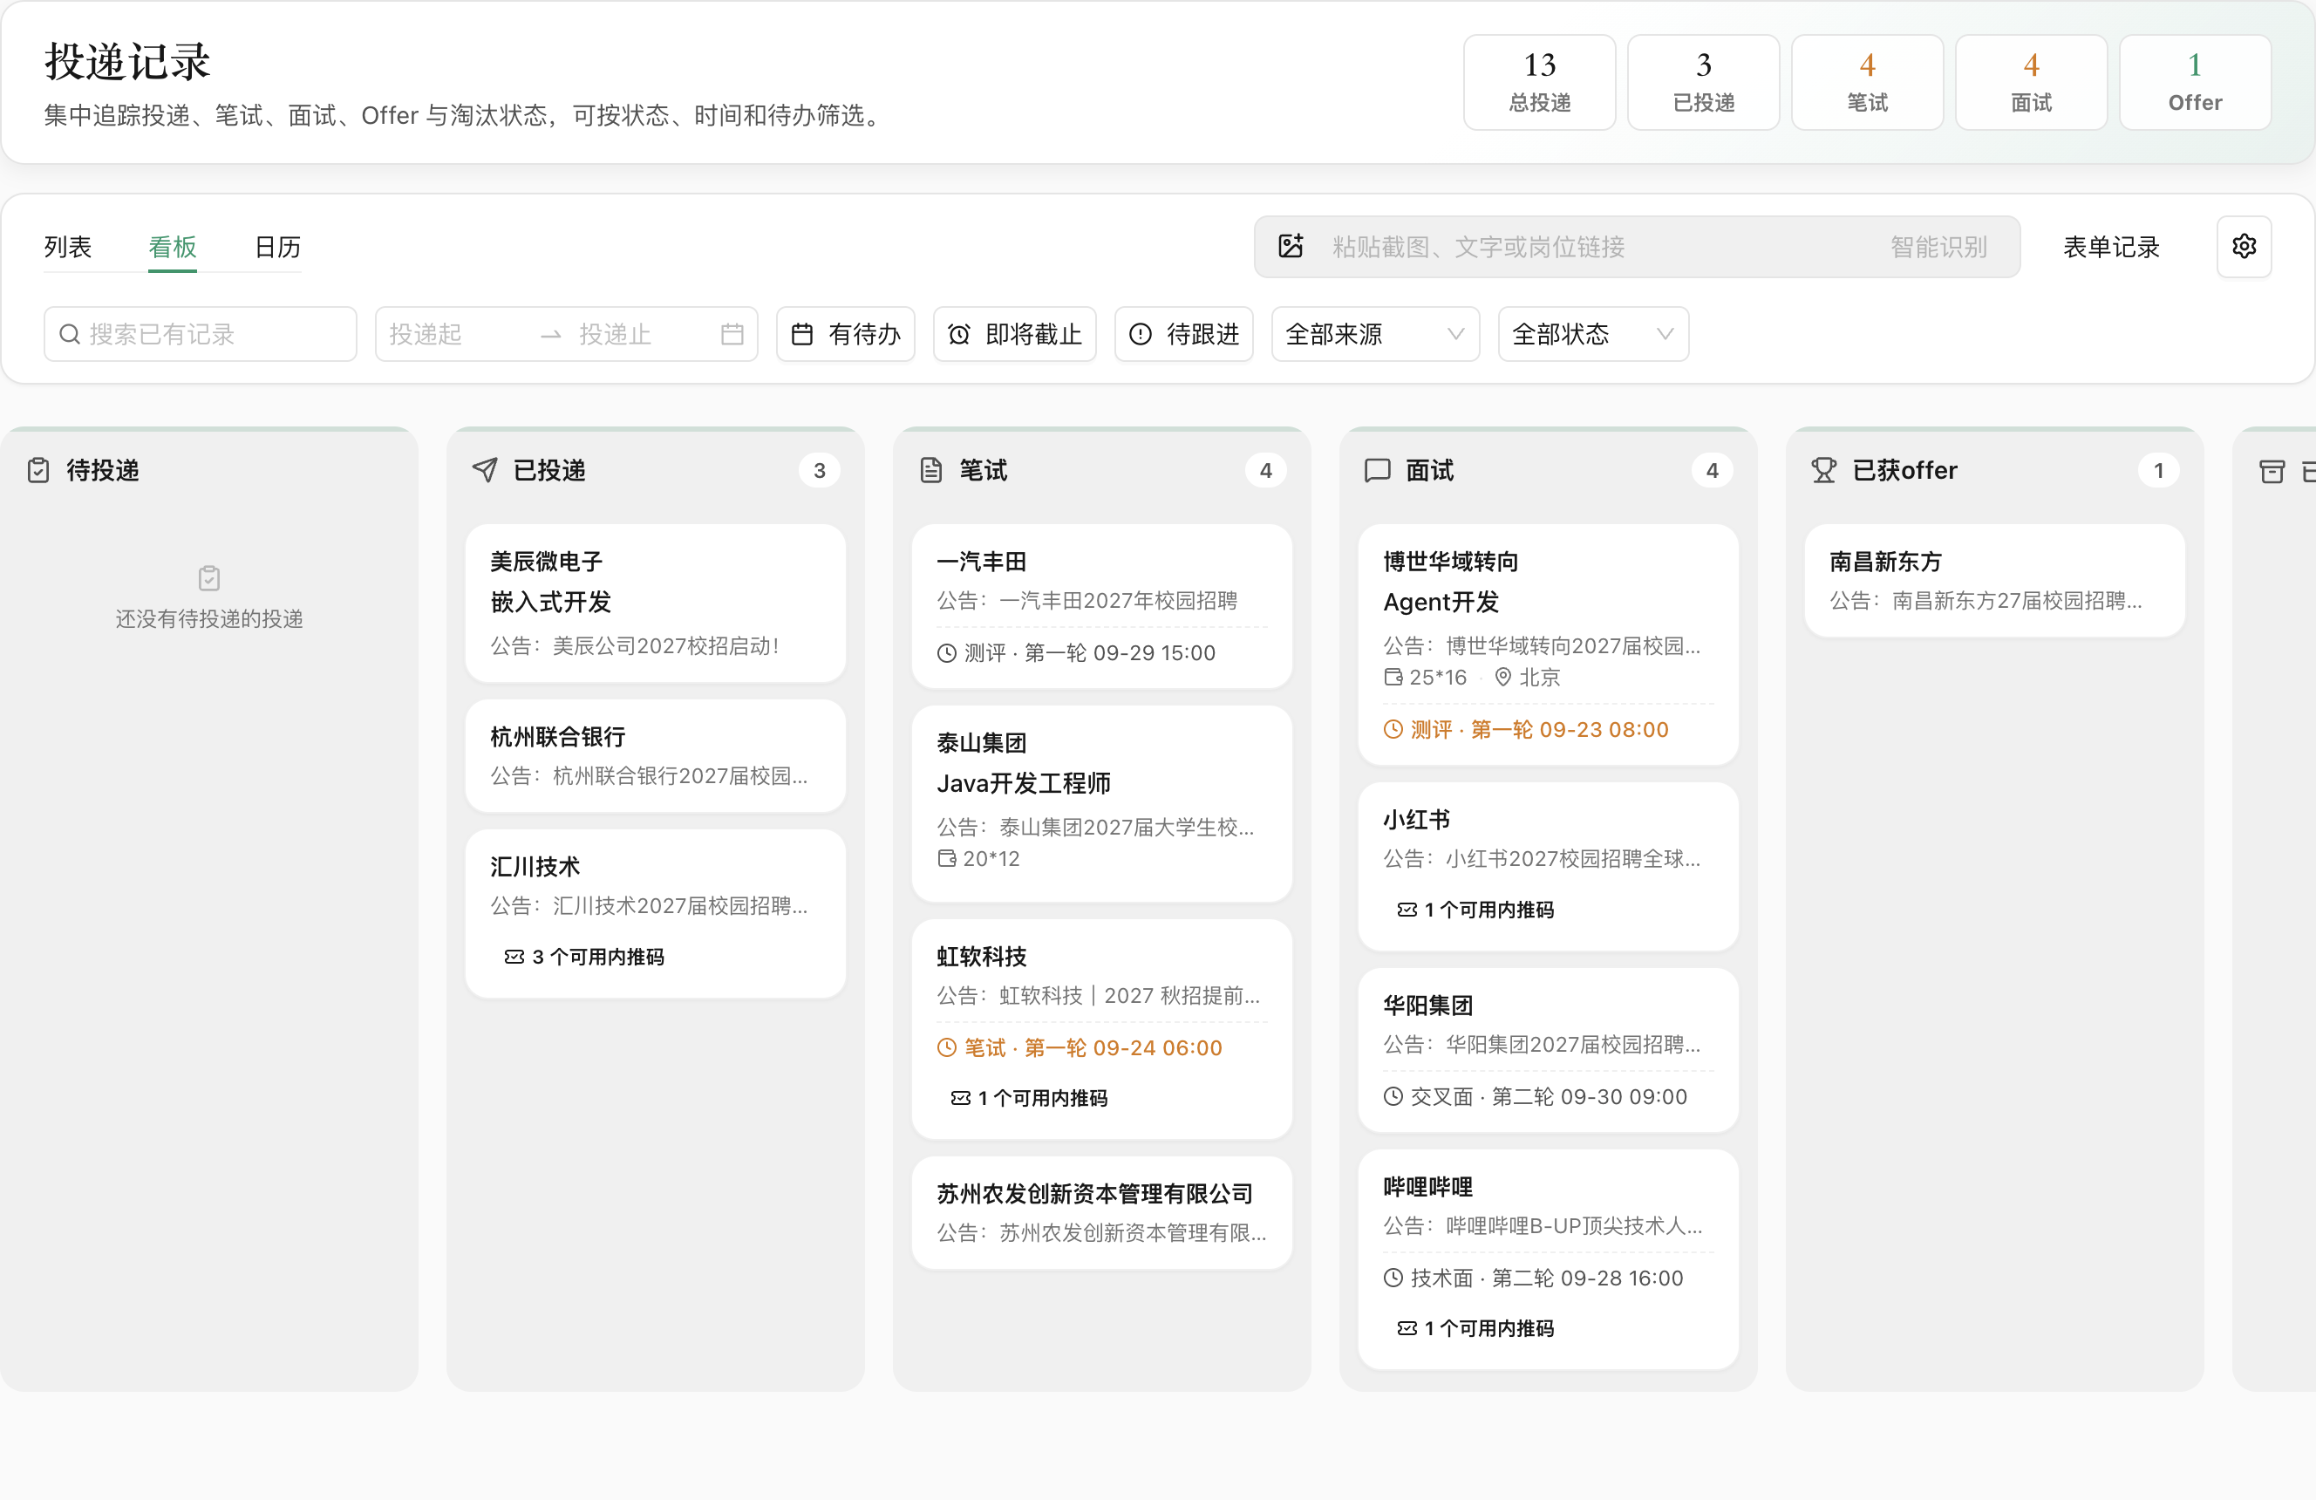Open the 泰山集团 Java开发工程师 card

click(1101, 804)
